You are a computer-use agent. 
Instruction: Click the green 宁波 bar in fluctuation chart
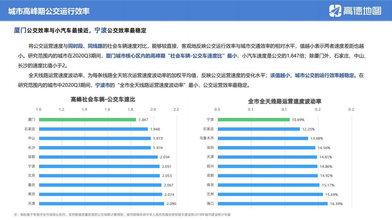pyautogui.click(x=254, y=120)
